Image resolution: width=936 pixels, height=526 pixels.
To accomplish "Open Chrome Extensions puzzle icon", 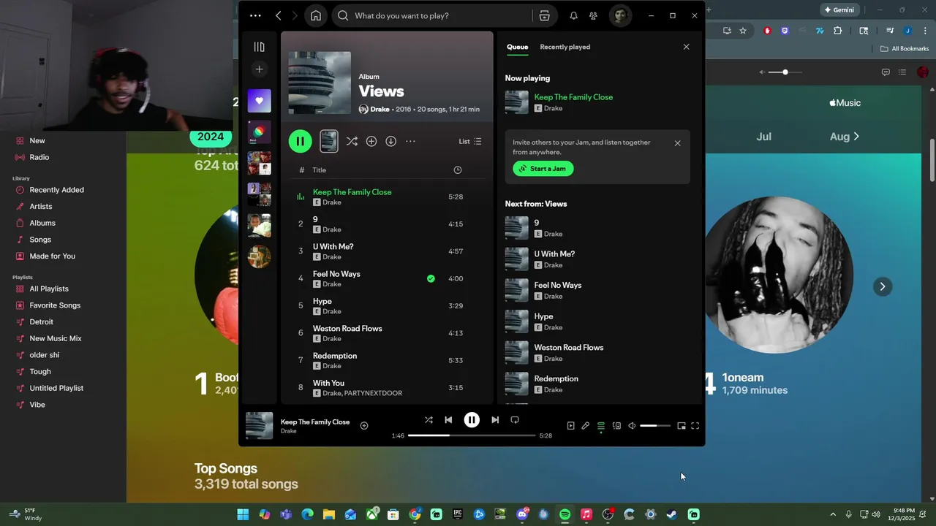I will coord(838,31).
